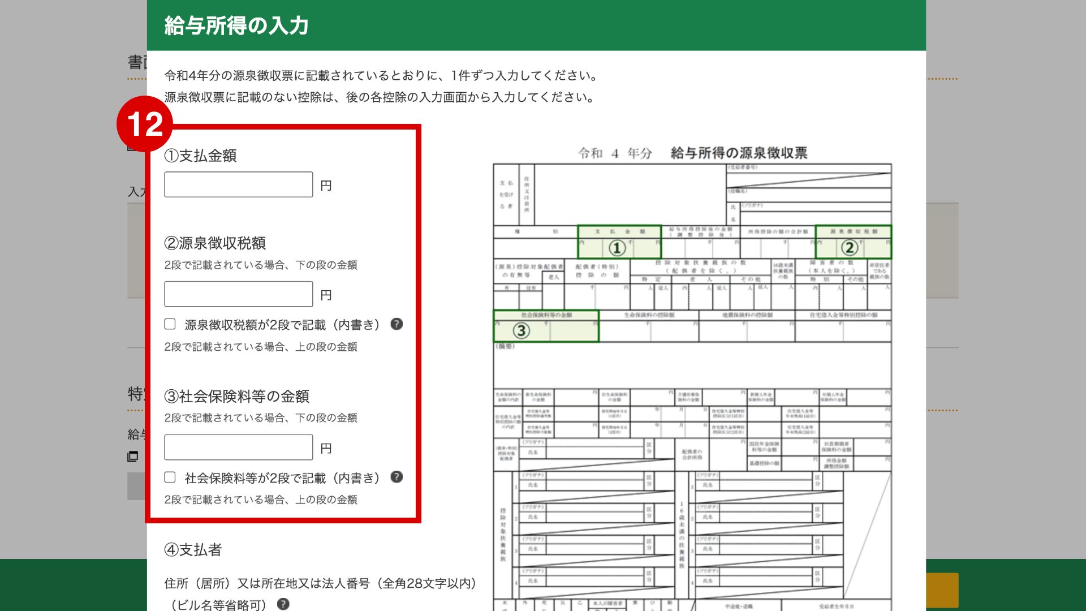Viewport: 1086px width, 611px height.
Task: Open help icon next to （ビル名等省略可）
Action: (283, 604)
